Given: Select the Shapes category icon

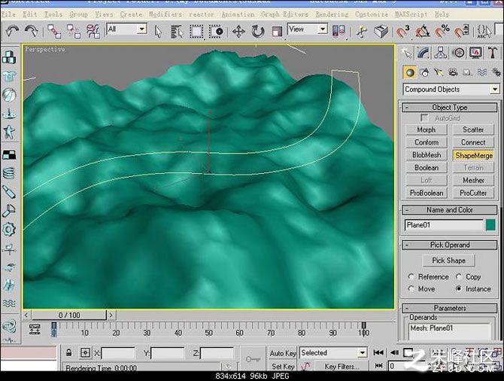Looking at the screenshot, I should pos(424,72).
